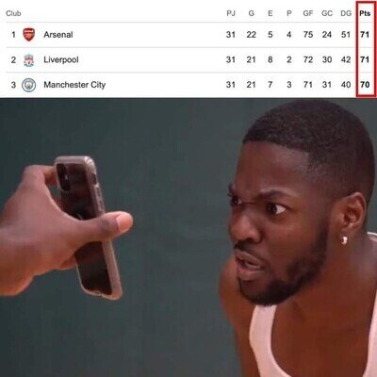Select the Club column header

(13, 13)
